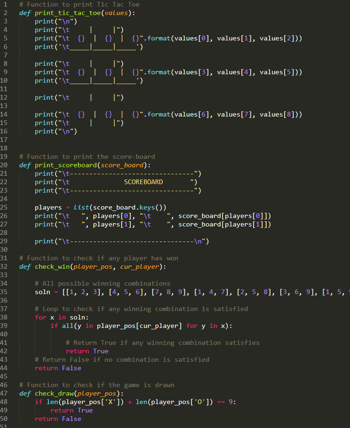
Task: Click the "All possible winning combinations" comment
Action: [x=103, y=284]
